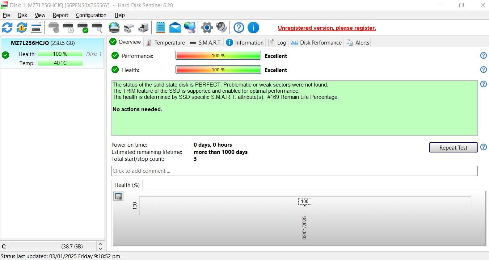Click the green check icon next to Health label

[115, 70]
